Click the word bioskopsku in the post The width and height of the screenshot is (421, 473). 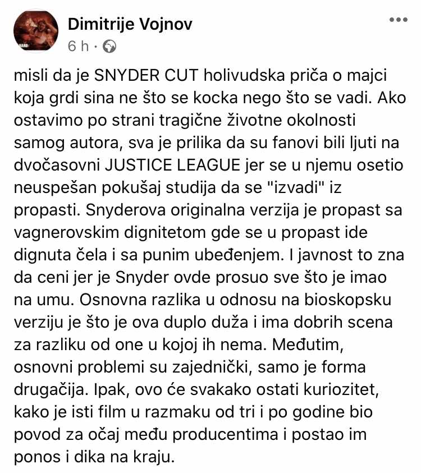347,300
